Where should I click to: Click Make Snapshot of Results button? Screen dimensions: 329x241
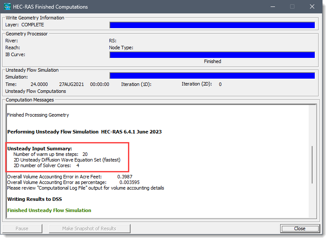pyautogui.click(x=89, y=228)
